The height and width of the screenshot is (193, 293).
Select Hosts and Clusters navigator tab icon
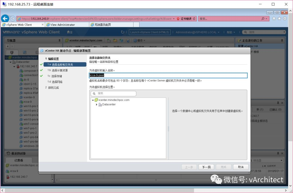[x=12, y=52]
